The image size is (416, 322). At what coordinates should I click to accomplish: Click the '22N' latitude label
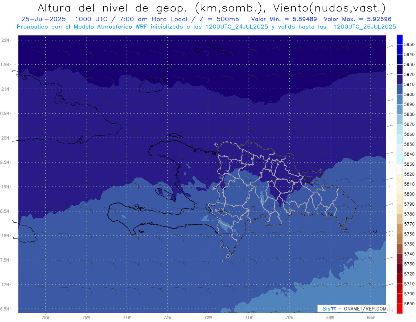(x=5, y=40)
